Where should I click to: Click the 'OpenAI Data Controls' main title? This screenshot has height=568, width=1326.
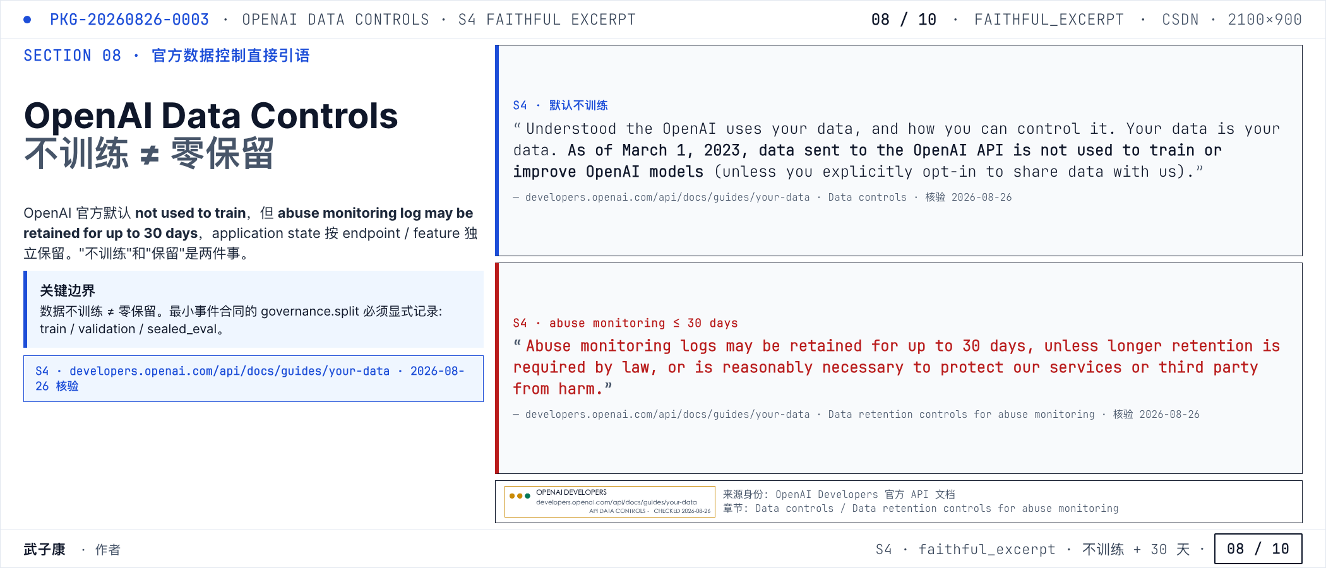[211, 116]
